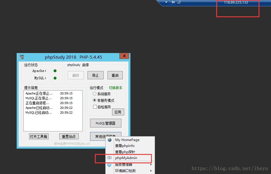This screenshot has height=174, width=271.
Task: Click the linked rings icon beside phpMyAdmin
Action: 109,158
